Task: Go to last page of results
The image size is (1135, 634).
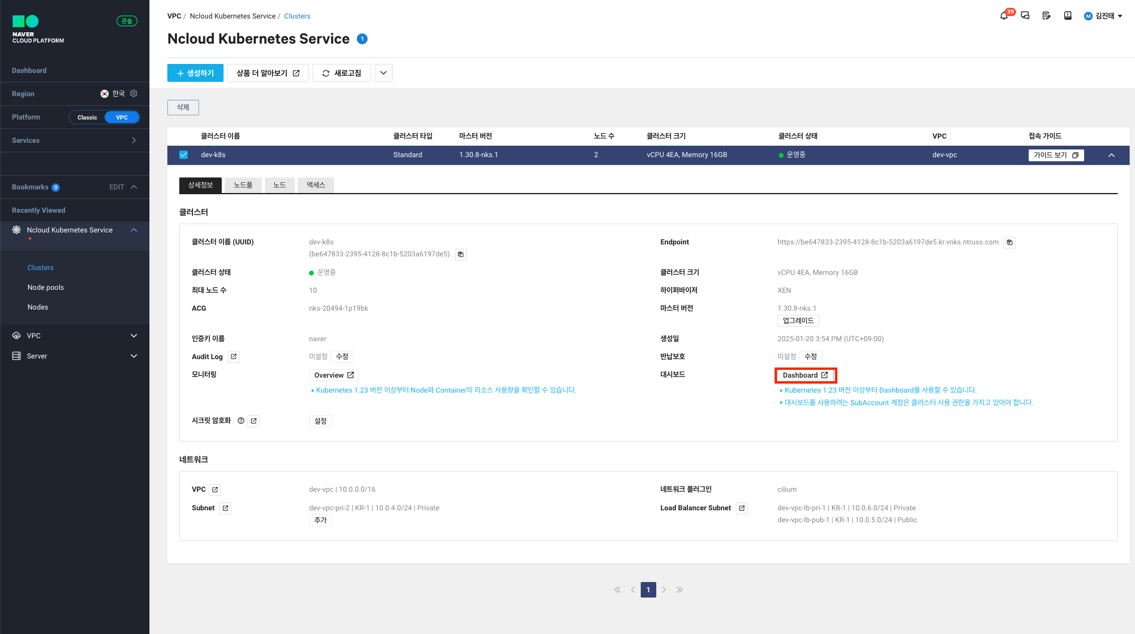Action: pyautogui.click(x=680, y=590)
